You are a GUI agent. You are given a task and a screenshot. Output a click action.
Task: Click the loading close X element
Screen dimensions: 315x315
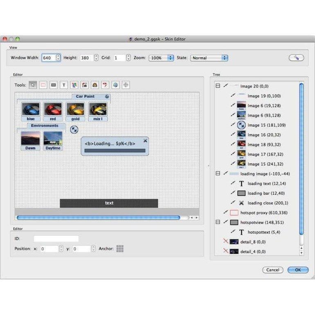coord(146,141)
